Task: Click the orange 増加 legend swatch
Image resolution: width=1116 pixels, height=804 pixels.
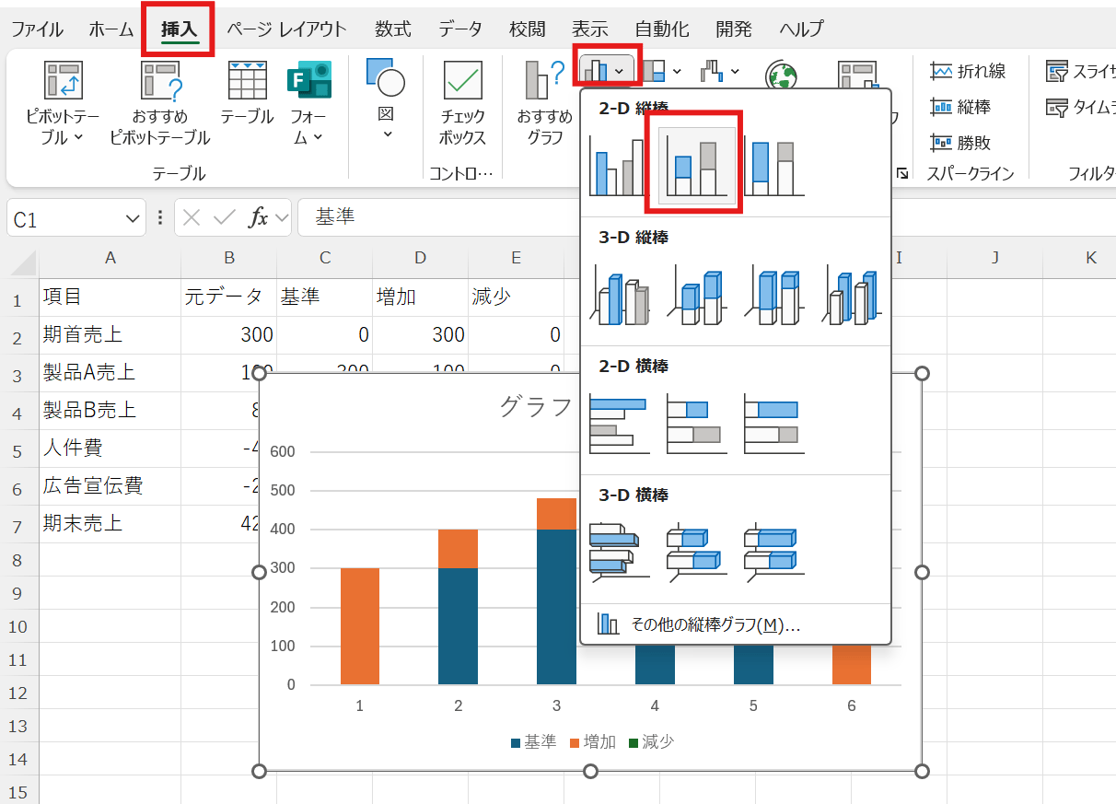Action: tap(576, 742)
